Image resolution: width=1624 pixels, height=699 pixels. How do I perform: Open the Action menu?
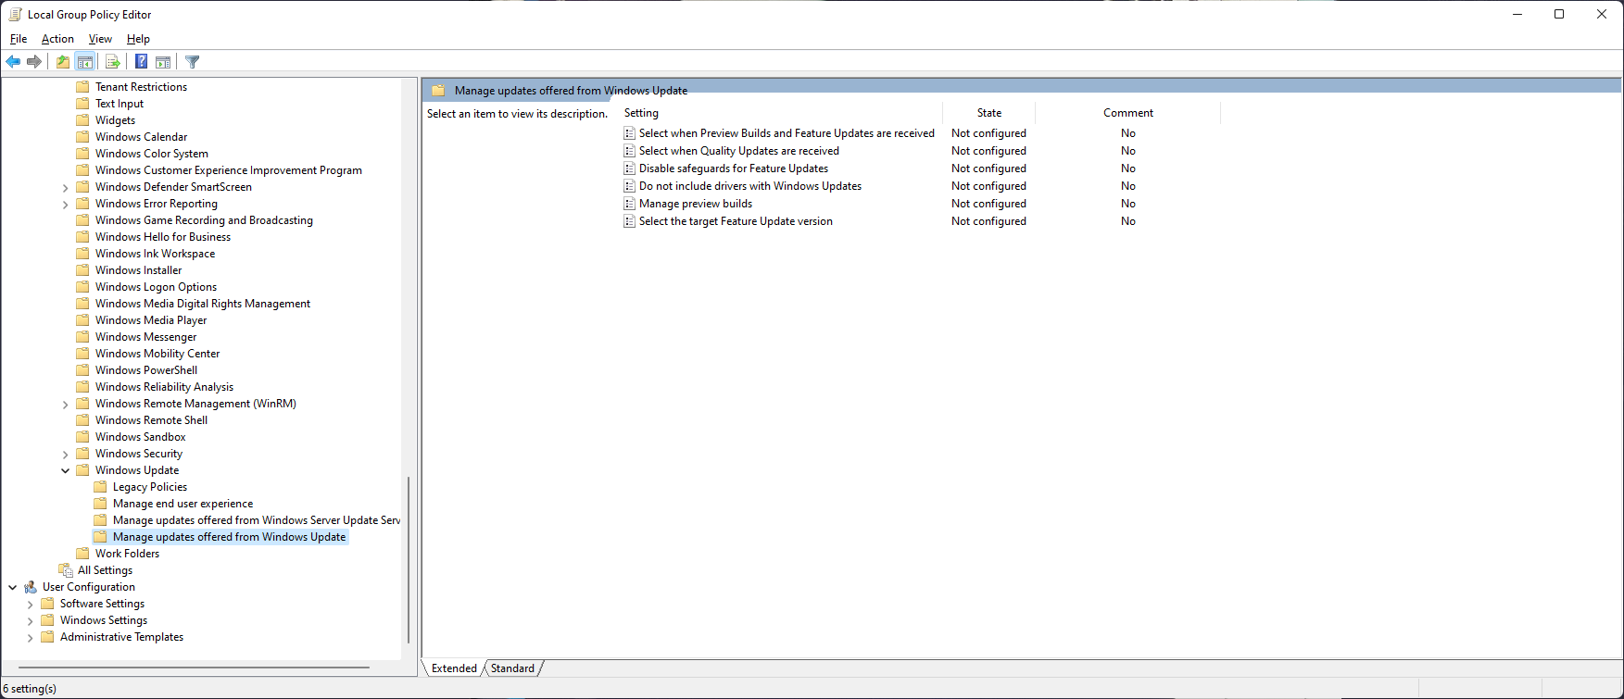pos(57,39)
